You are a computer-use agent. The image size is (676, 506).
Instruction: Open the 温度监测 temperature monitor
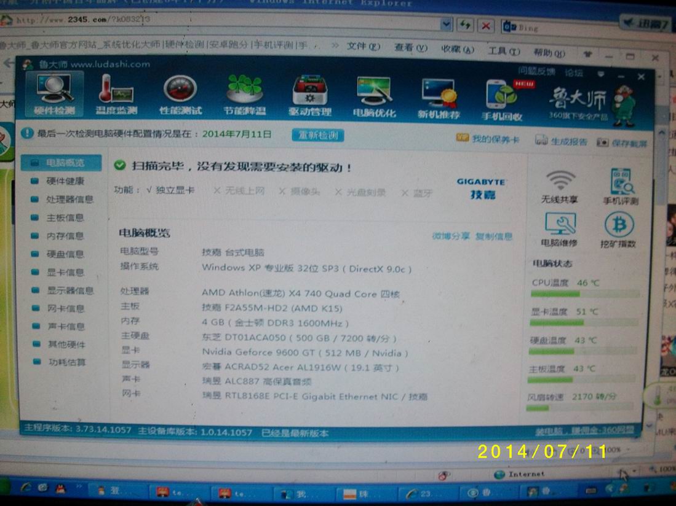click(x=116, y=95)
